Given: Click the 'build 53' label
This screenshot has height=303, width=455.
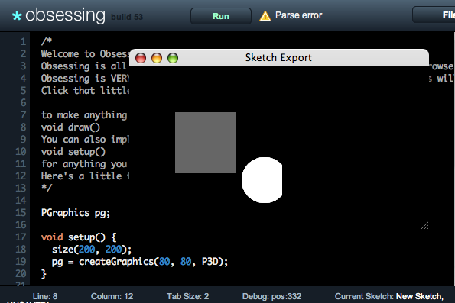Looking at the screenshot, I should click(127, 17).
